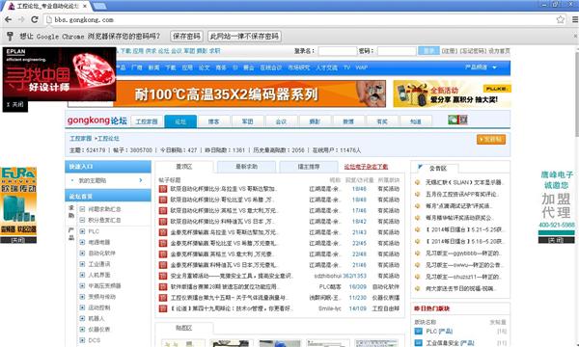Click the 工控论坛 breadcrumb link
Viewport: 579px width, 347px height.
pyautogui.click(x=108, y=138)
